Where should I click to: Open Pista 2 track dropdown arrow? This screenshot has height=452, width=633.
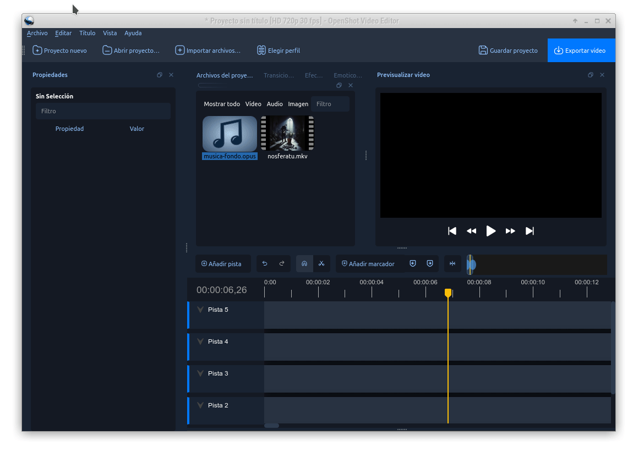pos(200,406)
